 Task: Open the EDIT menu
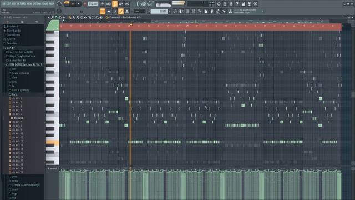[x=9, y=4]
